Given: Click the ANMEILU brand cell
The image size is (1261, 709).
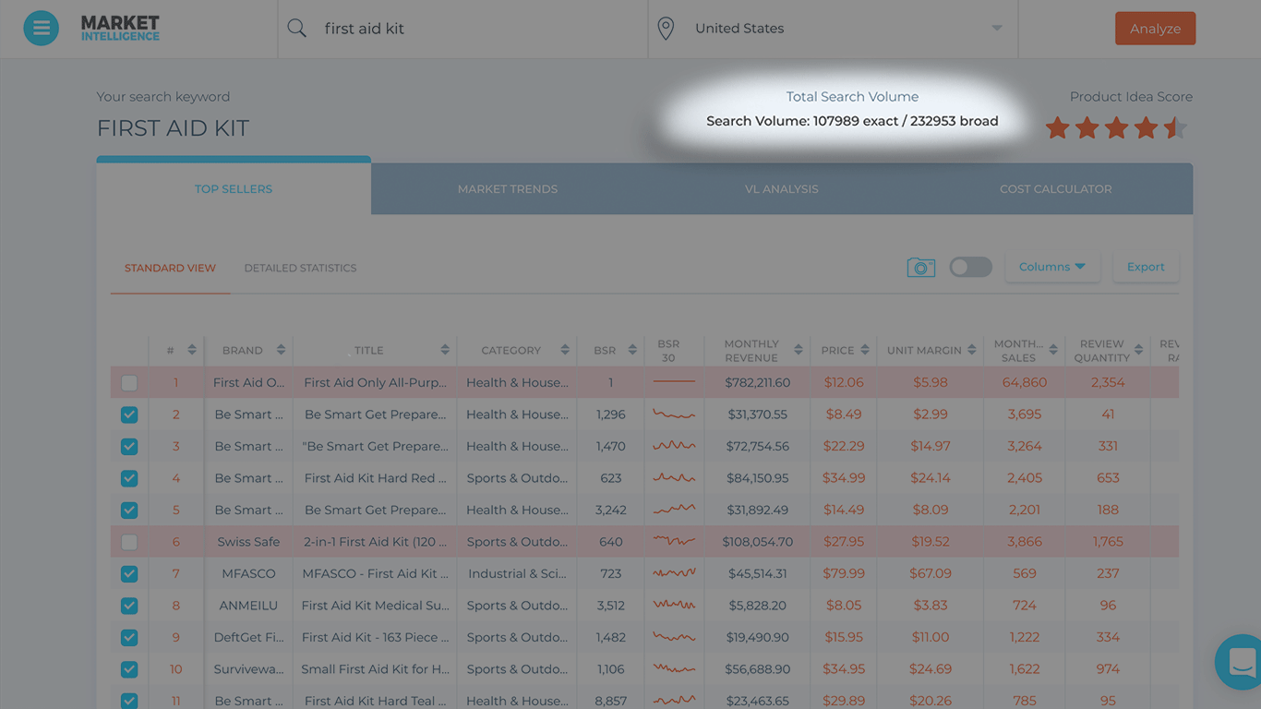Looking at the screenshot, I should coord(248,606).
